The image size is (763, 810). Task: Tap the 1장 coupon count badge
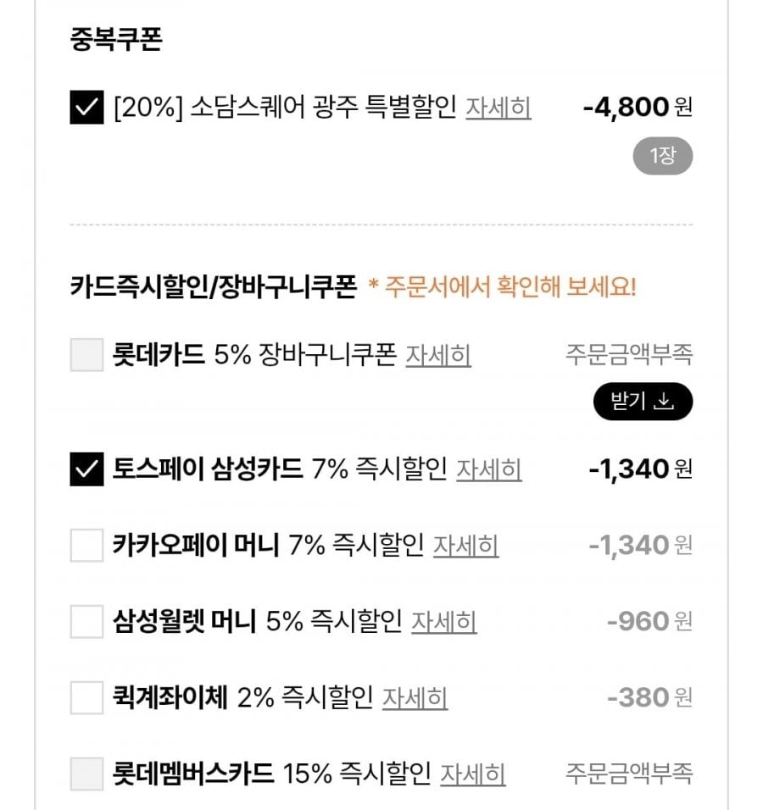(x=663, y=157)
